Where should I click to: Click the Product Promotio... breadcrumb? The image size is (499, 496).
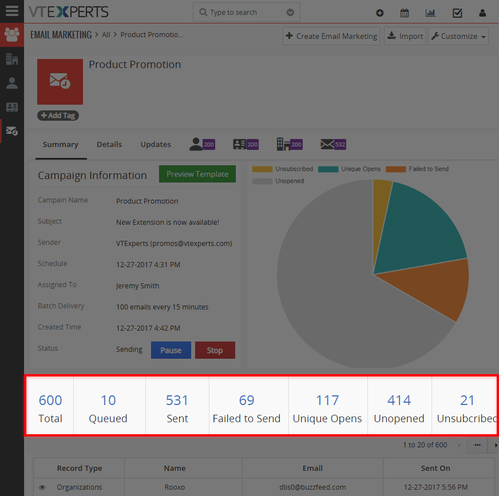point(152,35)
